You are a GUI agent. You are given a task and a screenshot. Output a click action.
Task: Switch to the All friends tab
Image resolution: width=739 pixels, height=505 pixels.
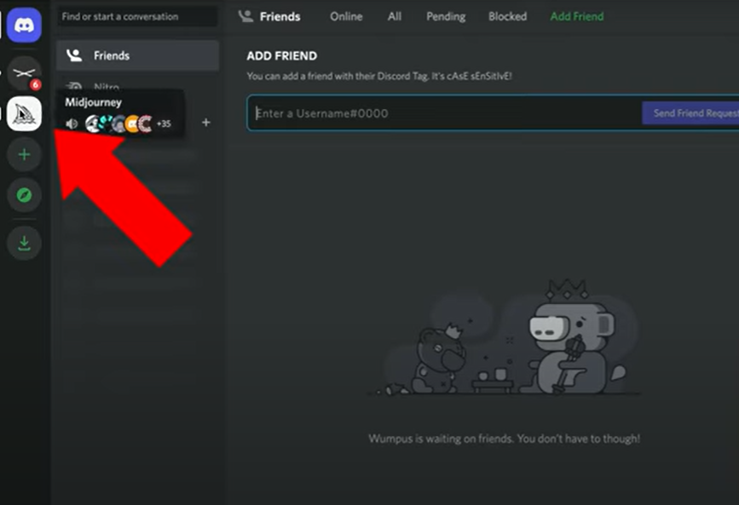395,16
